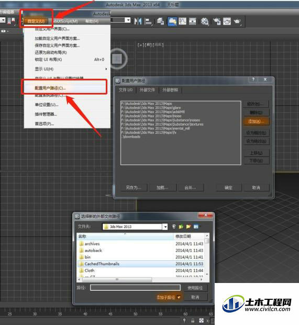This screenshot has height=325, width=299.
Task: Select the Maps\glare path entry
Action: point(151,108)
